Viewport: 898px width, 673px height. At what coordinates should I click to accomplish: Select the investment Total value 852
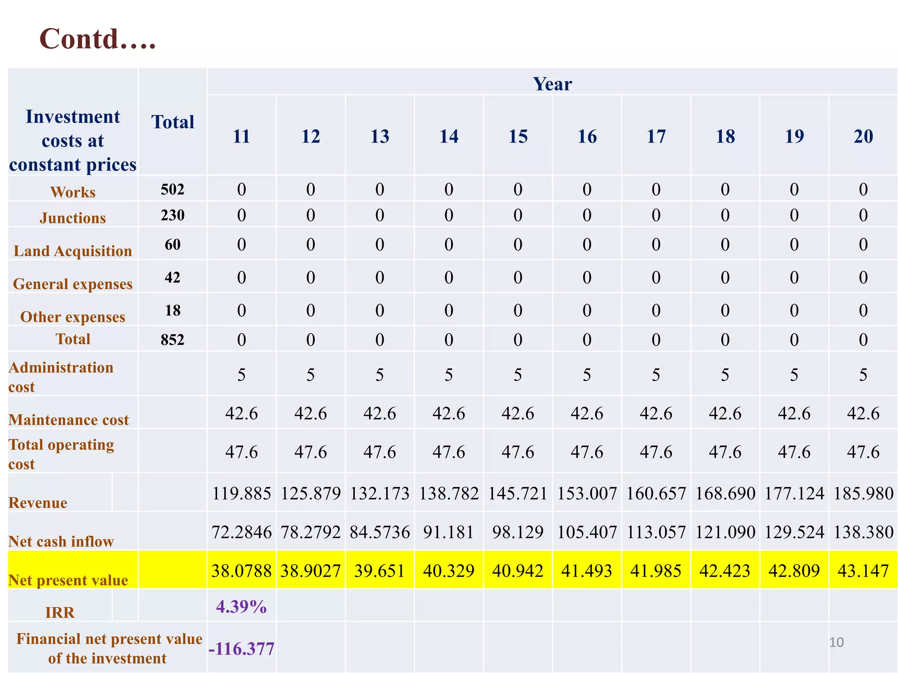coord(172,340)
